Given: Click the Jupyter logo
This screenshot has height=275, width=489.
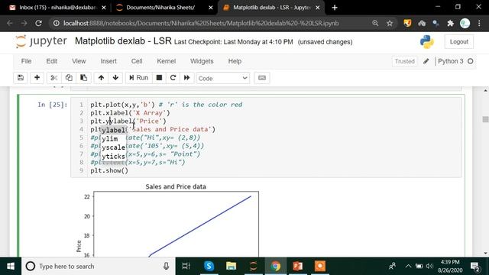Looking at the screenshot, I should pos(41,41).
